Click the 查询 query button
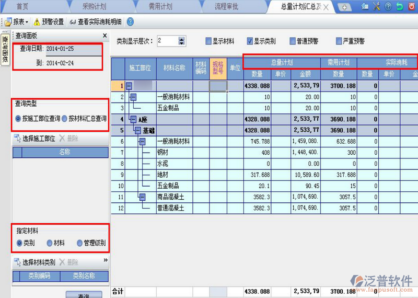The image size is (418, 298). pyautogui.click(x=83, y=295)
